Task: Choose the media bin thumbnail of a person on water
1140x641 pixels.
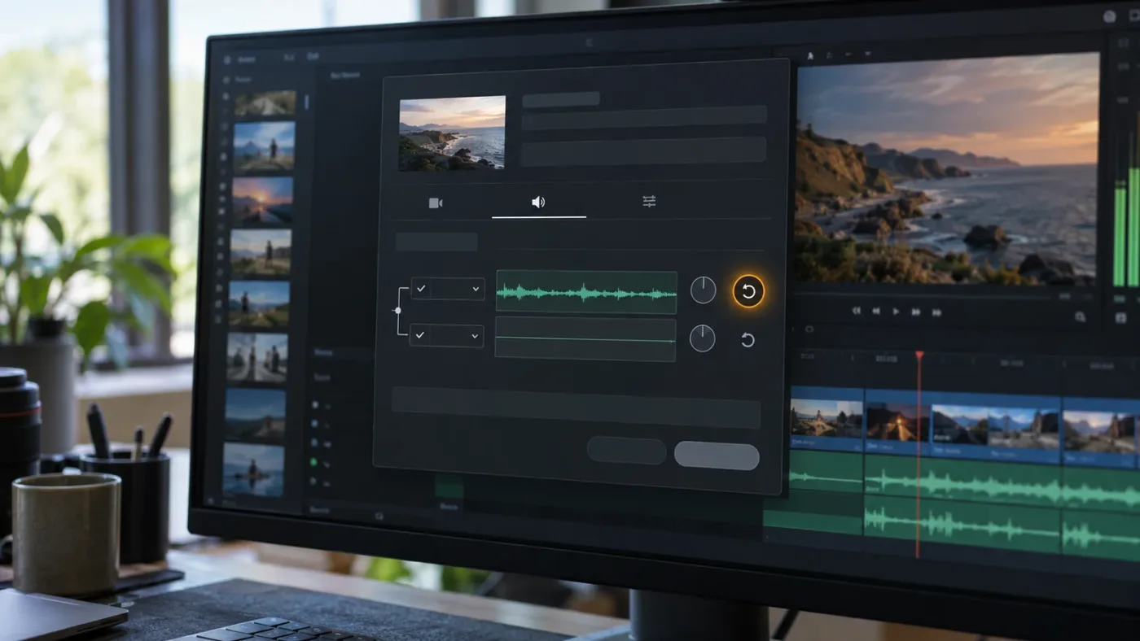Action: pos(254,469)
